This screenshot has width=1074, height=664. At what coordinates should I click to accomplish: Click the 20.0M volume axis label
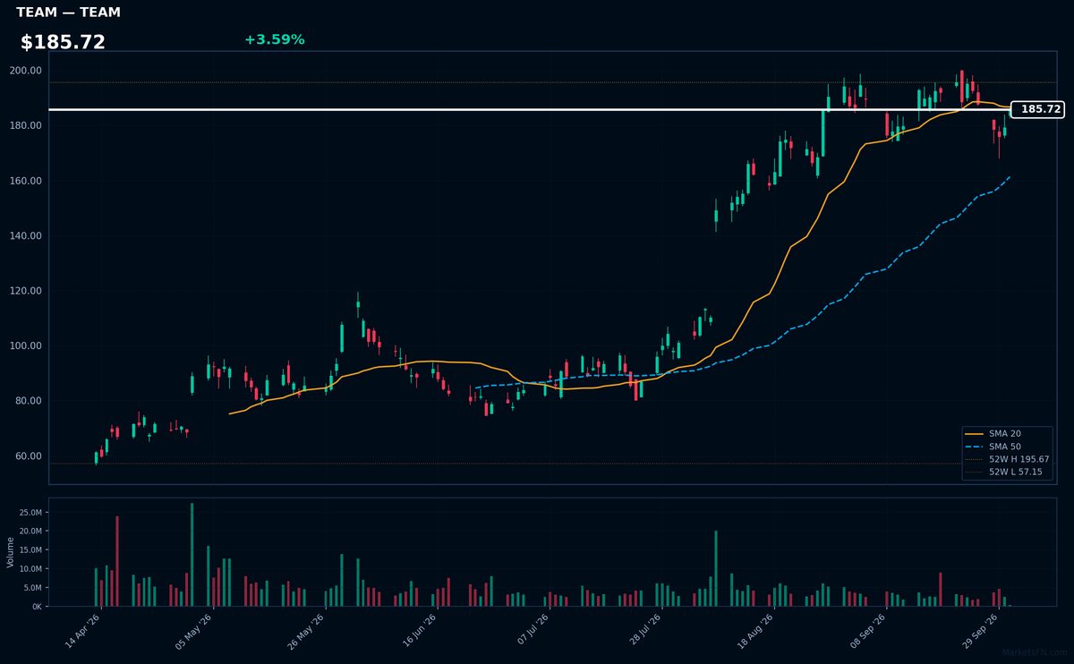30,532
